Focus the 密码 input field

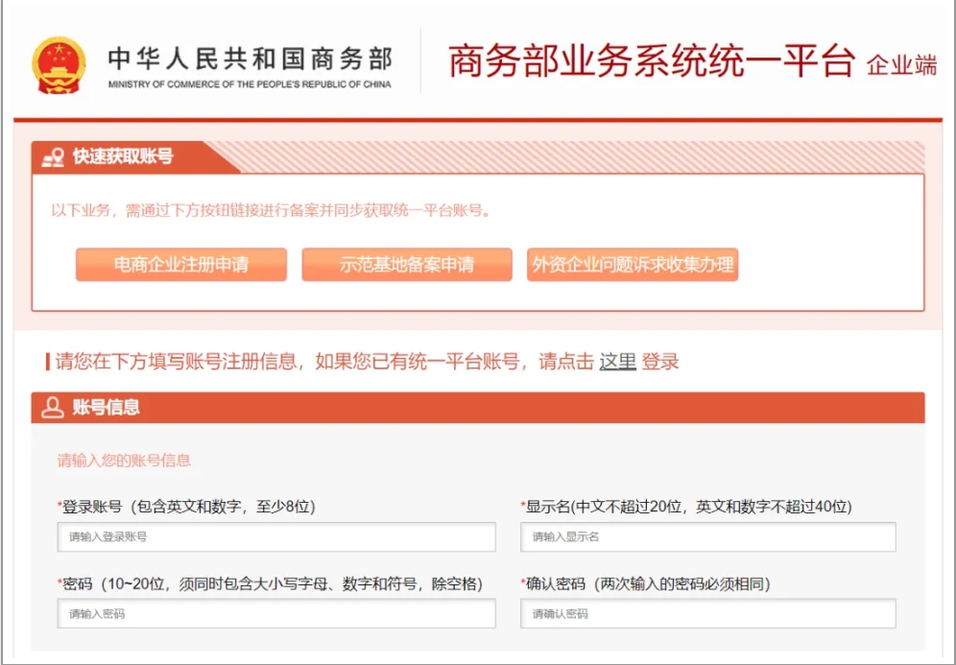[276, 614]
